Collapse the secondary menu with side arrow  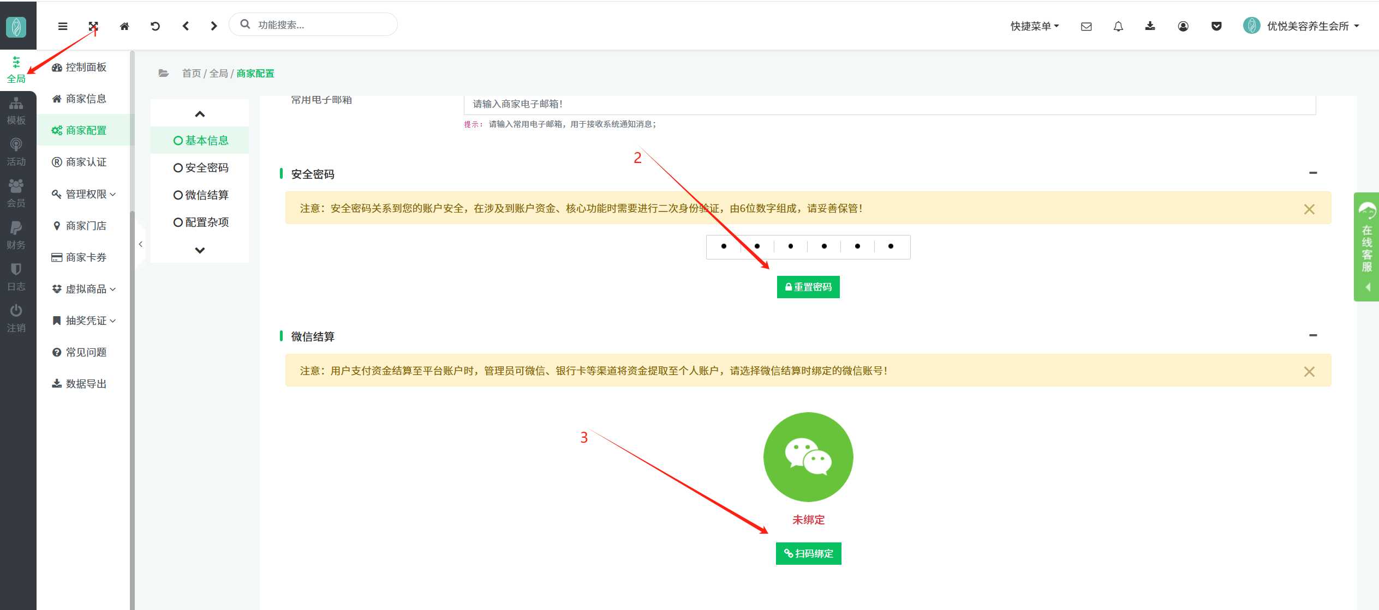click(140, 244)
